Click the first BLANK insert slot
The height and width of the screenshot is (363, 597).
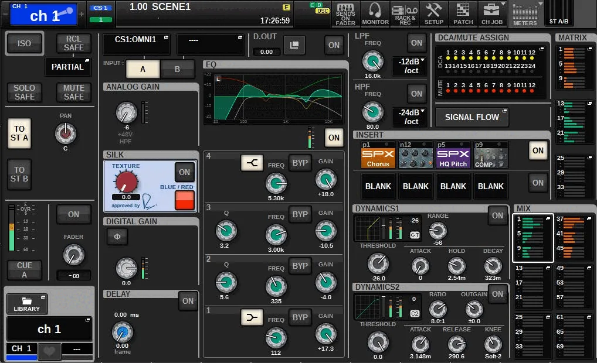tap(378, 186)
